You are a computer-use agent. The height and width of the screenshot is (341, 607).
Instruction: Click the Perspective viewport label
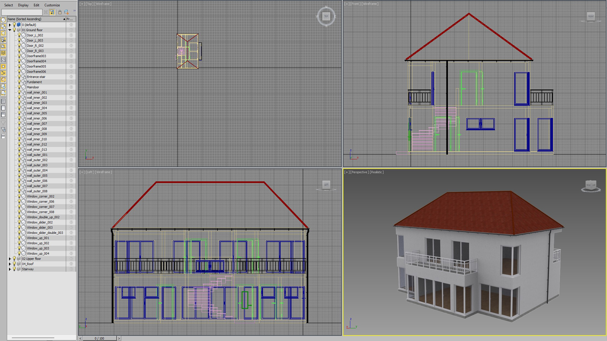click(x=359, y=172)
